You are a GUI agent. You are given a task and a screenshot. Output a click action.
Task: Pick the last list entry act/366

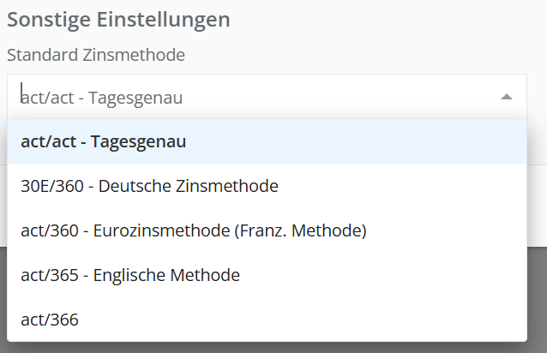pos(50,320)
